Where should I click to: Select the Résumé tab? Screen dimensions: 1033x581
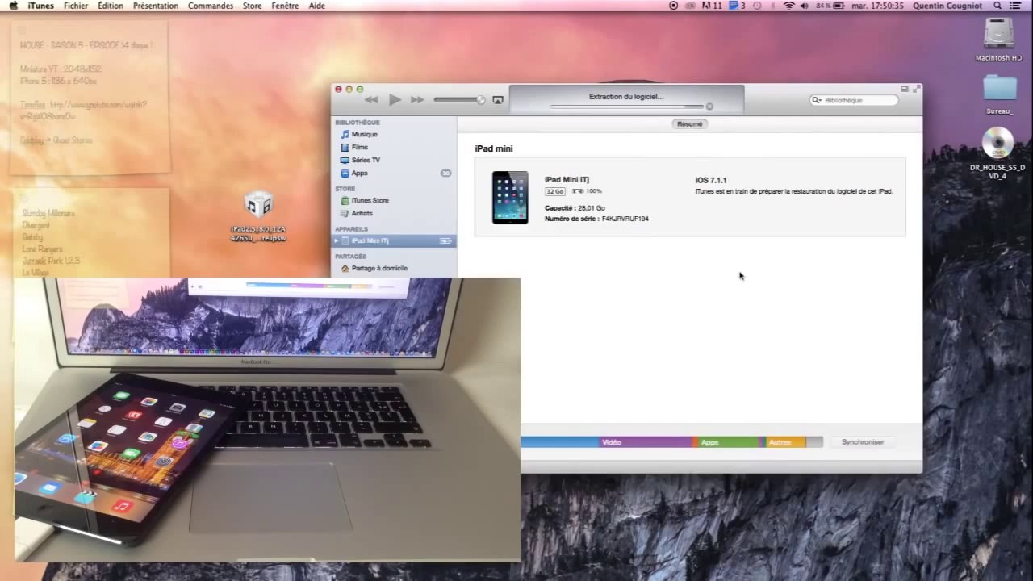click(690, 123)
